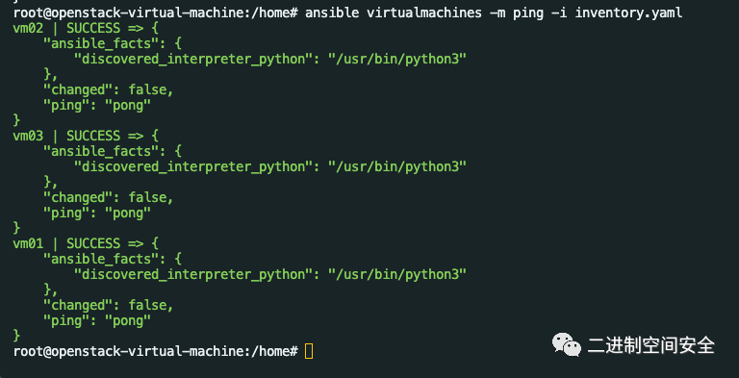739x378 pixels.
Task: Click the inventory.yaml filename in command
Action: click(x=628, y=13)
